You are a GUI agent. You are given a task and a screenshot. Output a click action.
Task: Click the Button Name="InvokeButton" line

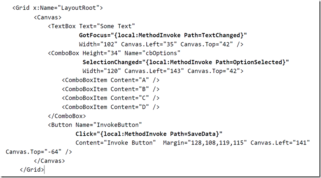click(95, 125)
